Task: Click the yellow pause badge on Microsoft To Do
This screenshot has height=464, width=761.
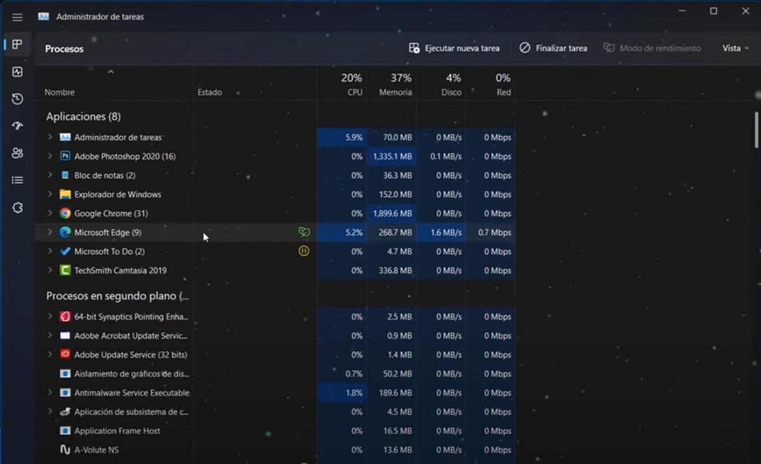Action: pyautogui.click(x=304, y=251)
